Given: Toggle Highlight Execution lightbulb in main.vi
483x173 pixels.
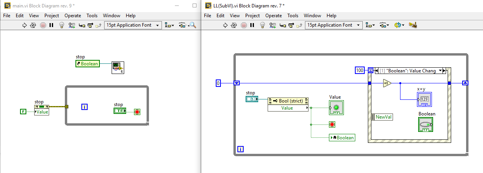Looking at the screenshot, I should (x=61, y=25).
